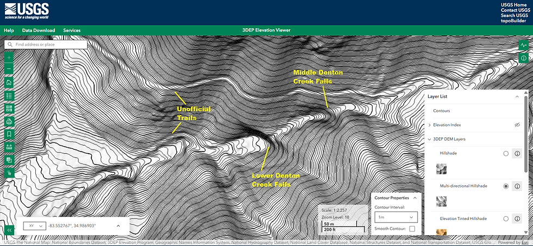This screenshot has width=533, height=246.
Task: Expand the Elevation Index layer group
Action: 429,125
